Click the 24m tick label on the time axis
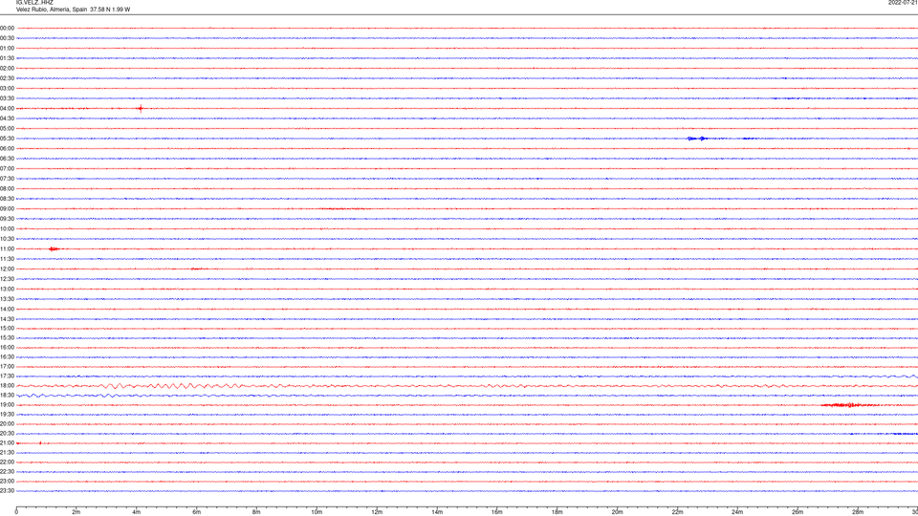The image size is (918, 516). tap(737, 512)
